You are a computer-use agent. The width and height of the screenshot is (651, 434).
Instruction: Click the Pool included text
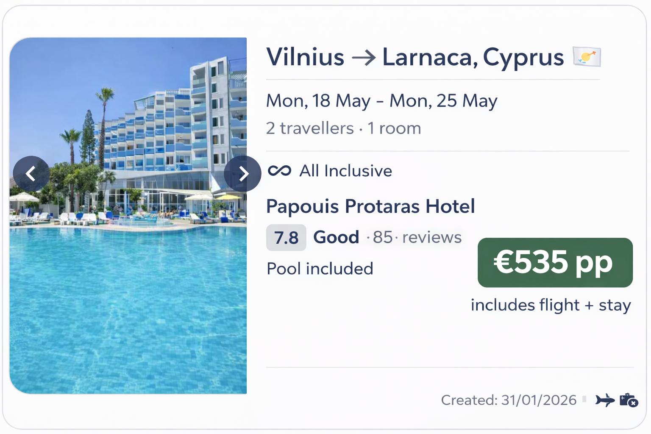click(320, 269)
